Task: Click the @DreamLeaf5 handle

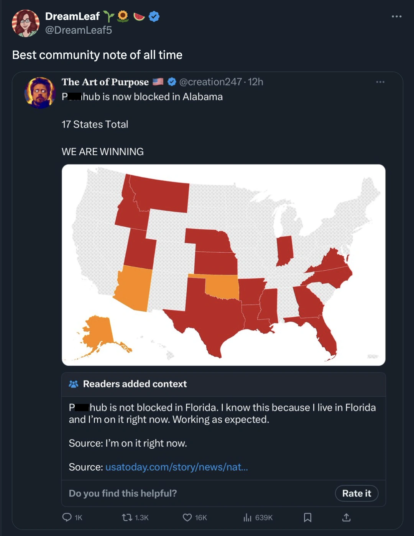Action: (x=79, y=30)
